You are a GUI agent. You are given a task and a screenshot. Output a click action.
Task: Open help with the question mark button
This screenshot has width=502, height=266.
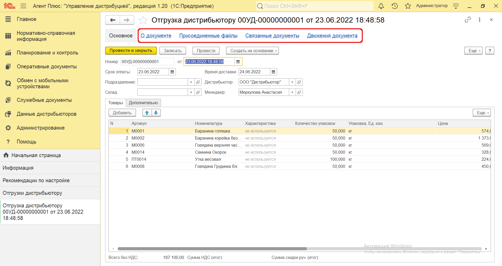490,51
